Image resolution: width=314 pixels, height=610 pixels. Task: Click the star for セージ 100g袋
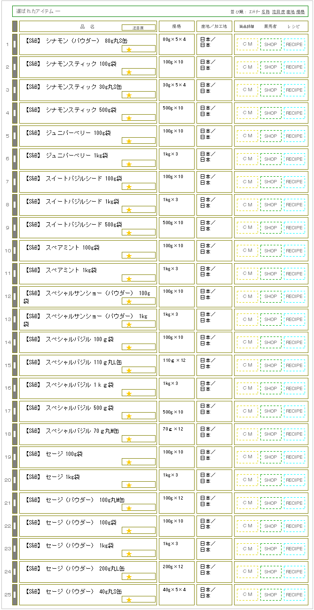(x=129, y=462)
